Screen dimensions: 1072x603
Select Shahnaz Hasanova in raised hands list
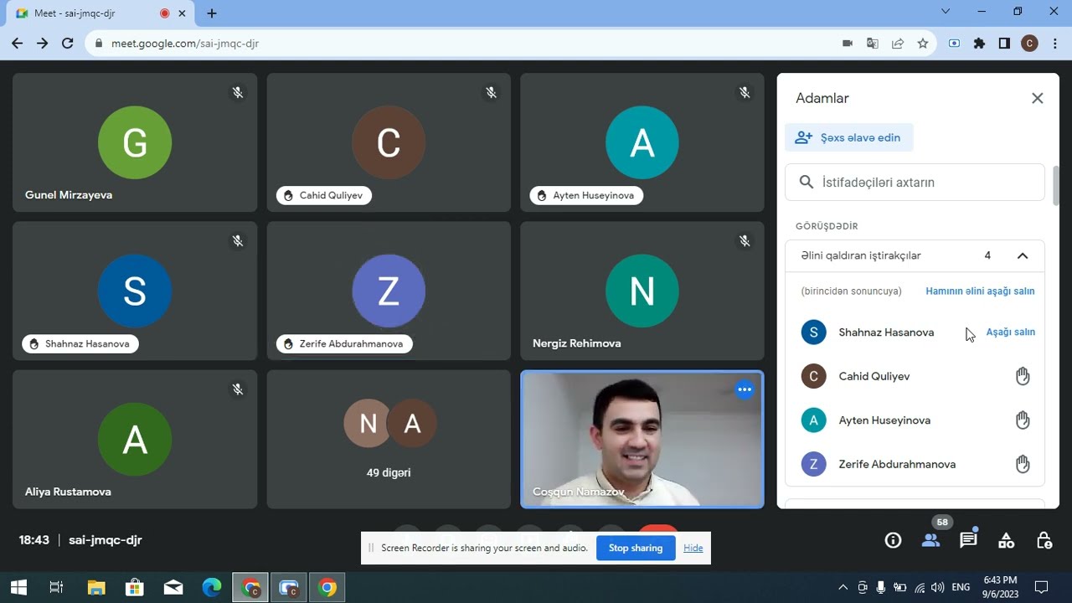coord(886,332)
